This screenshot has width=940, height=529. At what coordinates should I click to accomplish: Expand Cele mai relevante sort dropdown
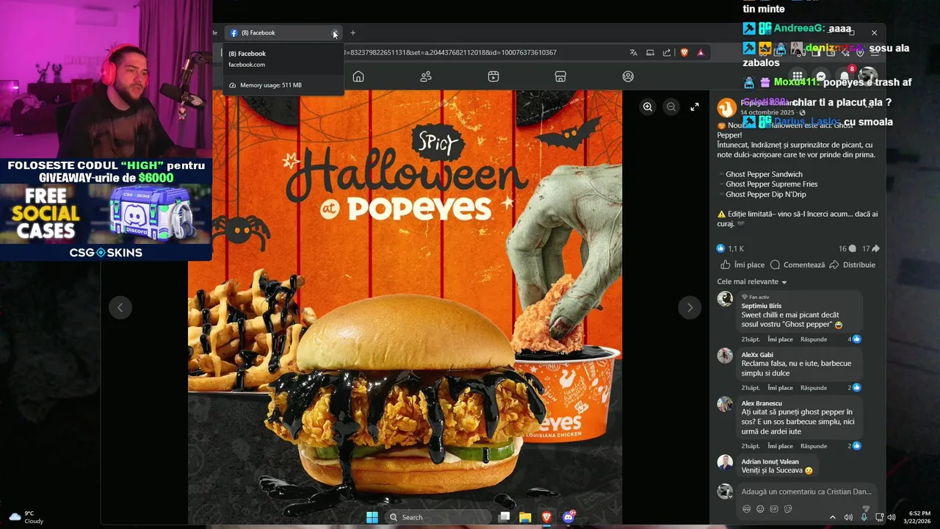tap(752, 282)
